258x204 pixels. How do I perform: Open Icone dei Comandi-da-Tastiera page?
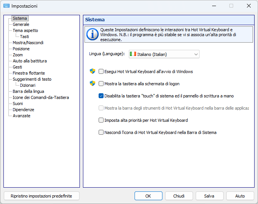click(x=41, y=97)
